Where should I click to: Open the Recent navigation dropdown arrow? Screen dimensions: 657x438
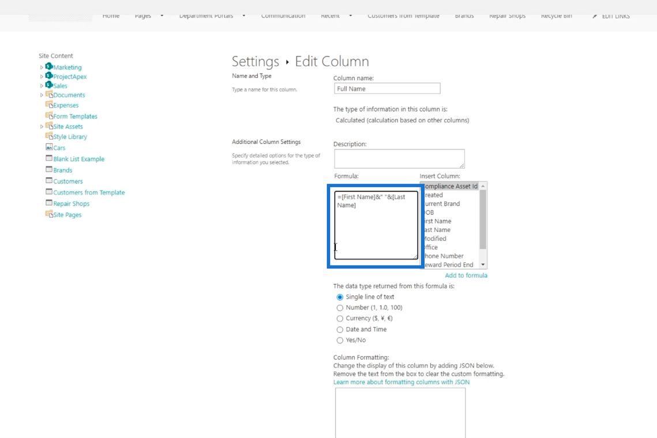[x=350, y=16]
